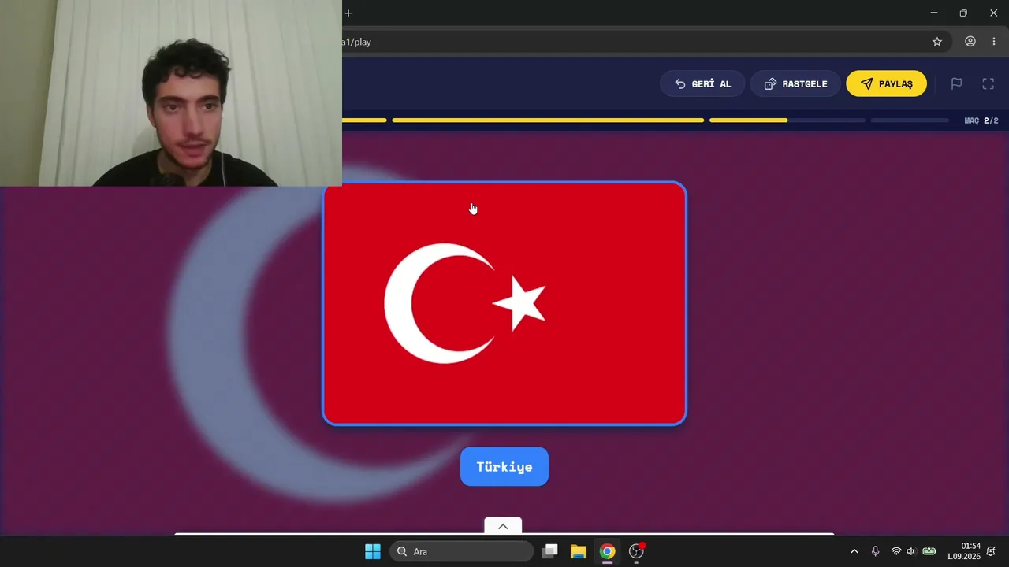Screen dimensions: 1009x567
Task: Open File Explorer from the taskbar
Action: (x=579, y=551)
